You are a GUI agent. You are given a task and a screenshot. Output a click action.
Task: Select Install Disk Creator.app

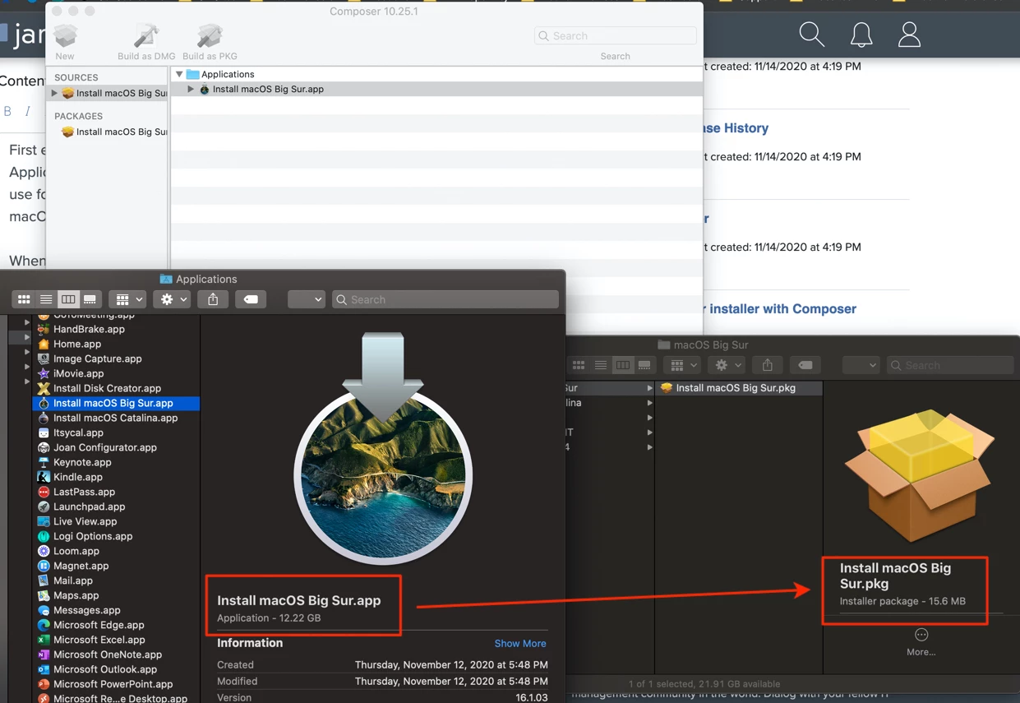(116, 388)
